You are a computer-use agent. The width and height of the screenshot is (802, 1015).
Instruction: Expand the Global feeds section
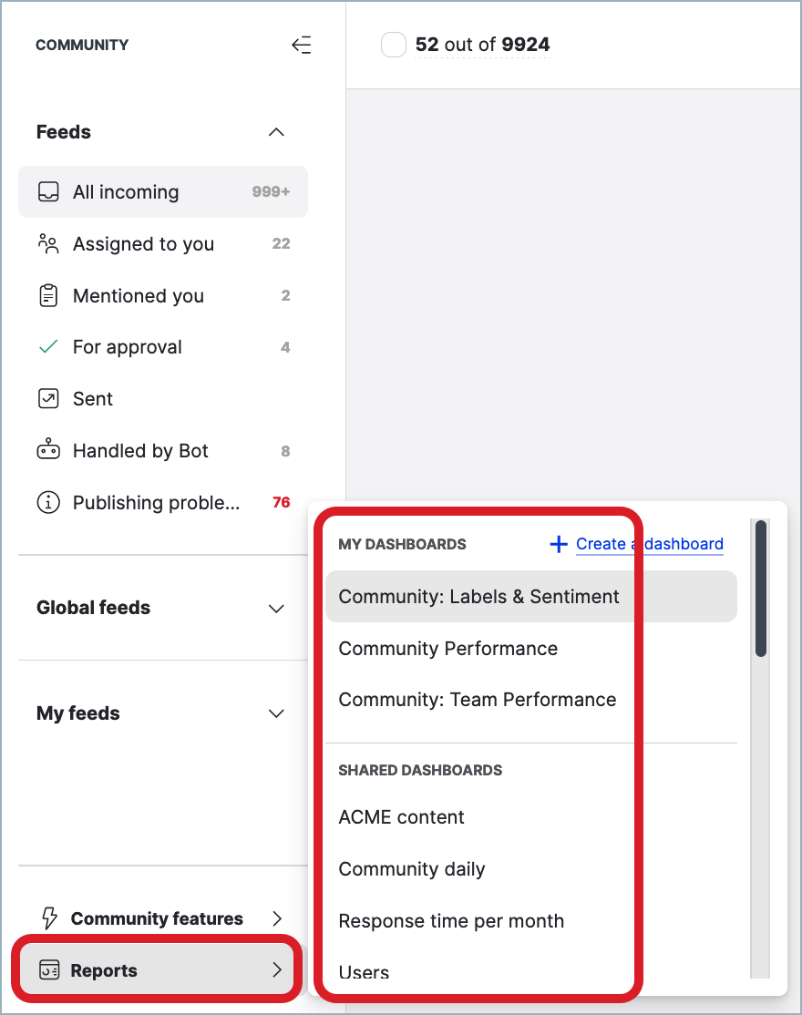[276, 609]
